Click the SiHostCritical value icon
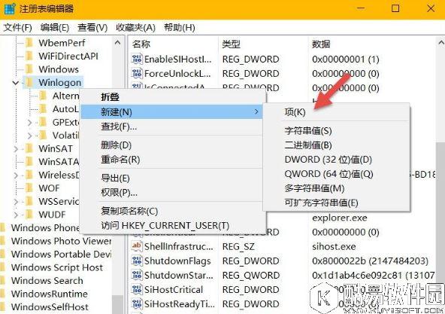 point(137,290)
